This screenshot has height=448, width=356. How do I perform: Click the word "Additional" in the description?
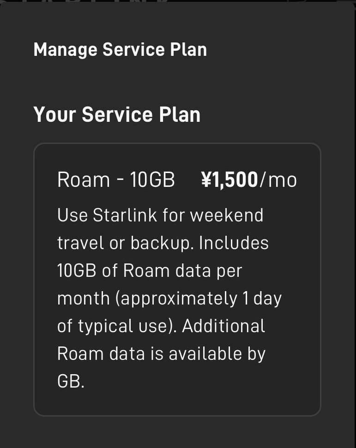click(x=223, y=326)
